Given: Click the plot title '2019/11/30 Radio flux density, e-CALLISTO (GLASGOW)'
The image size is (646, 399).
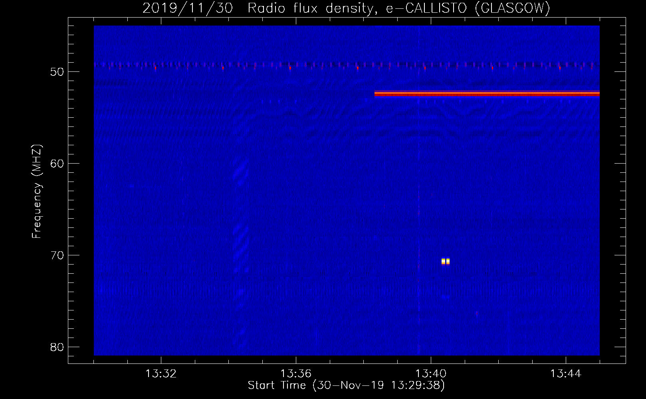Looking at the screenshot, I should (346, 8).
